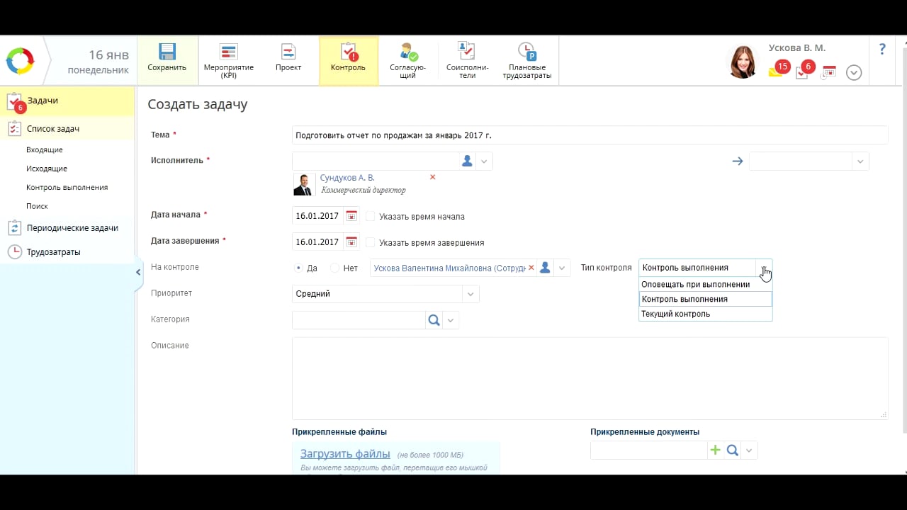907x510 pixels.
Task: Click the Загрузить файлы link
Action: pos(345,453)
